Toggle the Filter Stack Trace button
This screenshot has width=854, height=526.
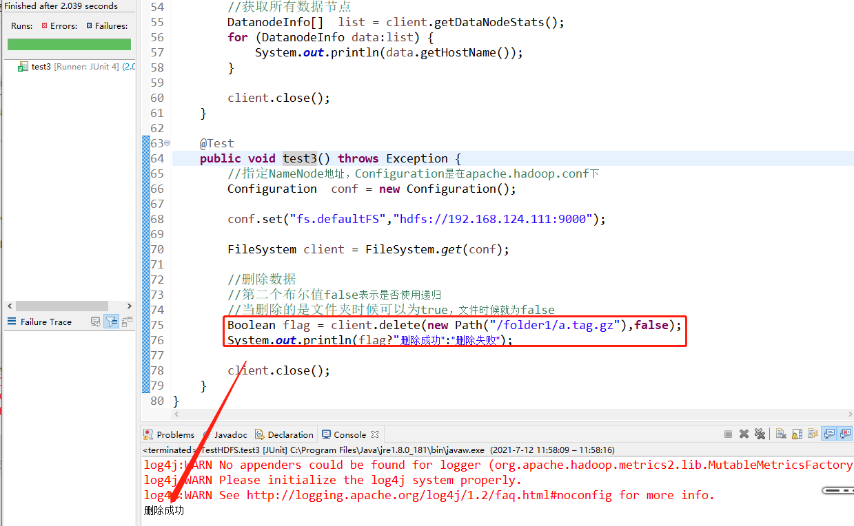(x=112, y=322)
